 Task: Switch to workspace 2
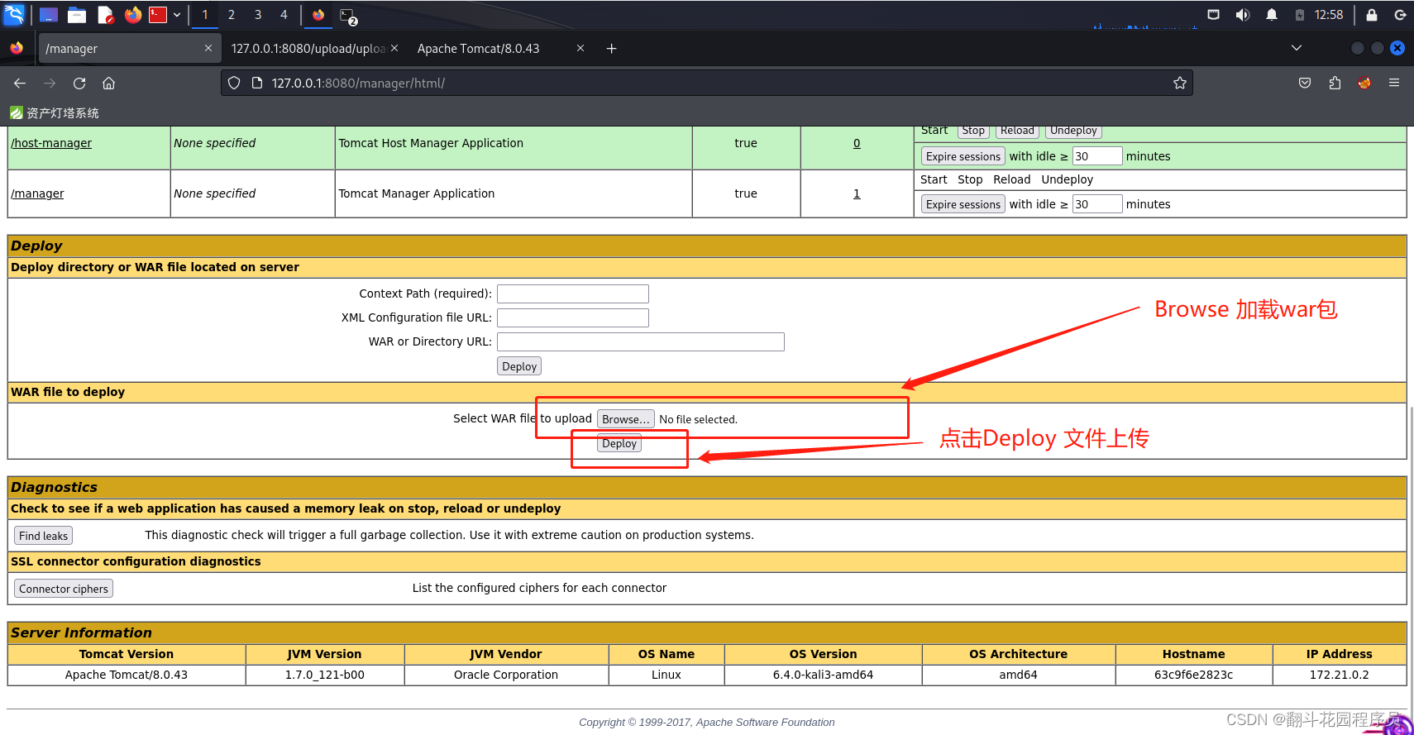(x=232, y=15)
